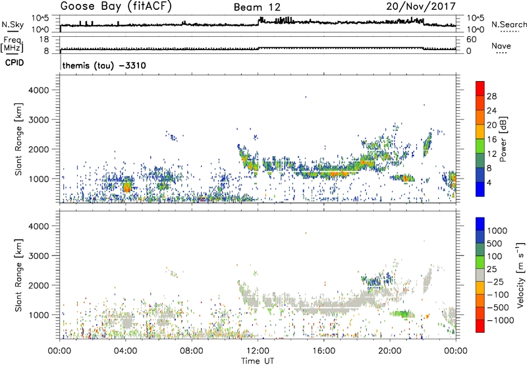Click the 'Goose Bay (fitACF)' title text
This screenshot has height=365, width=527.
coord(116,6)
